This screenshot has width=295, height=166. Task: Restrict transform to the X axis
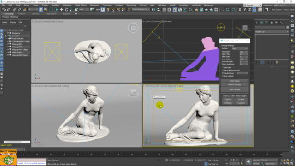click(x=240, y=10)
